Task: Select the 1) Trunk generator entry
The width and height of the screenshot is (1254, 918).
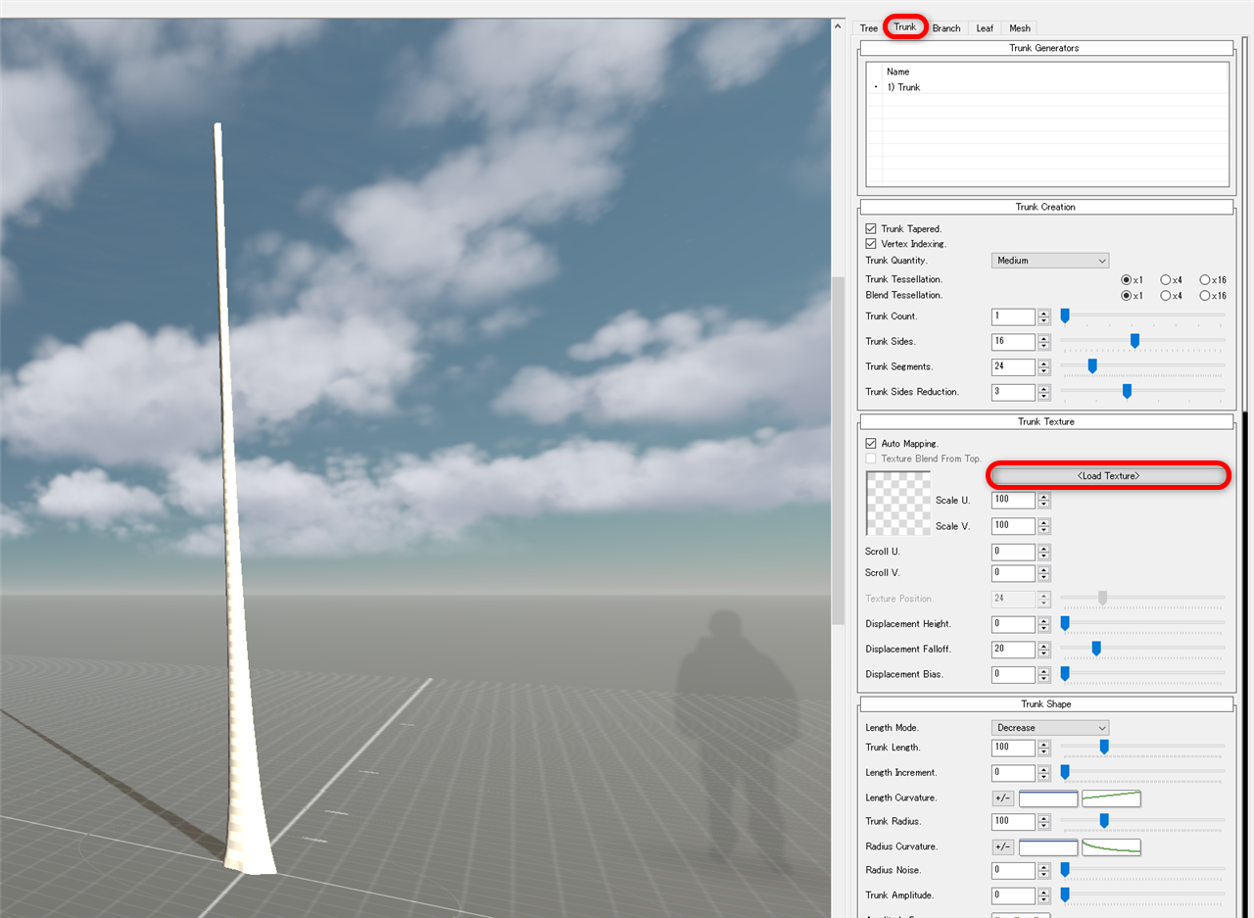Action: tap(903, 87)
